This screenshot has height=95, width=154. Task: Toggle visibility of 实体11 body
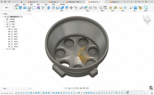click(9, 37)
